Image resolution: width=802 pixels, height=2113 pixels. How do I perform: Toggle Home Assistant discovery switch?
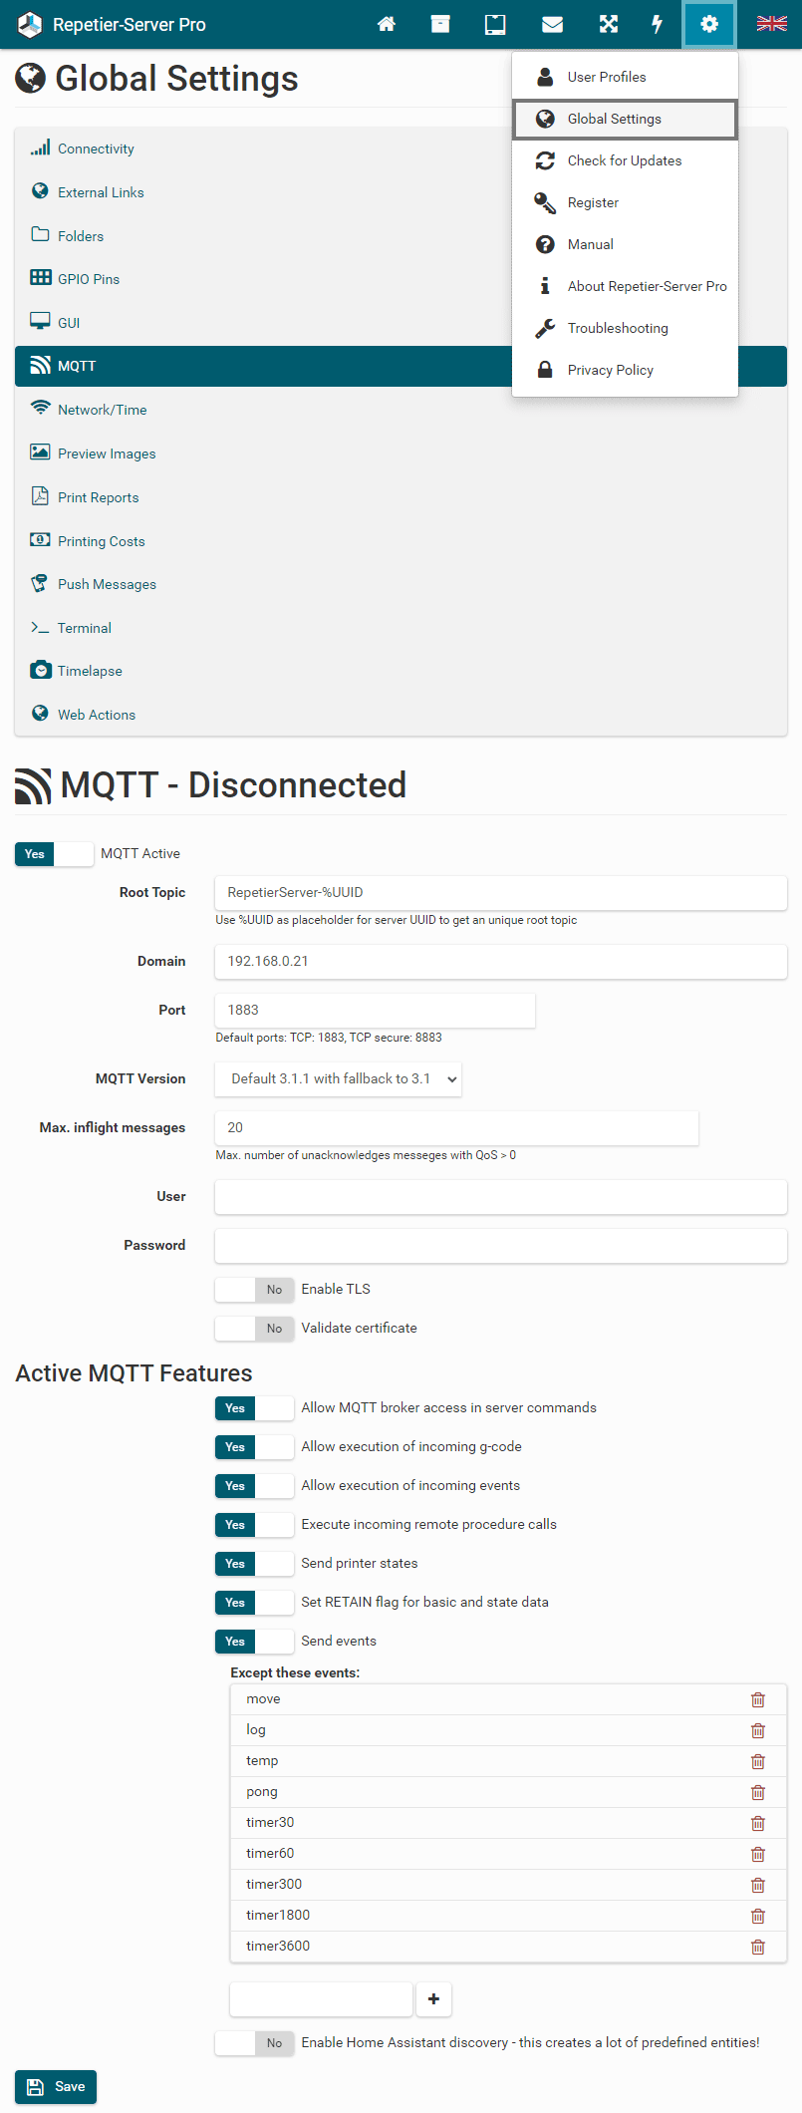254,2043
